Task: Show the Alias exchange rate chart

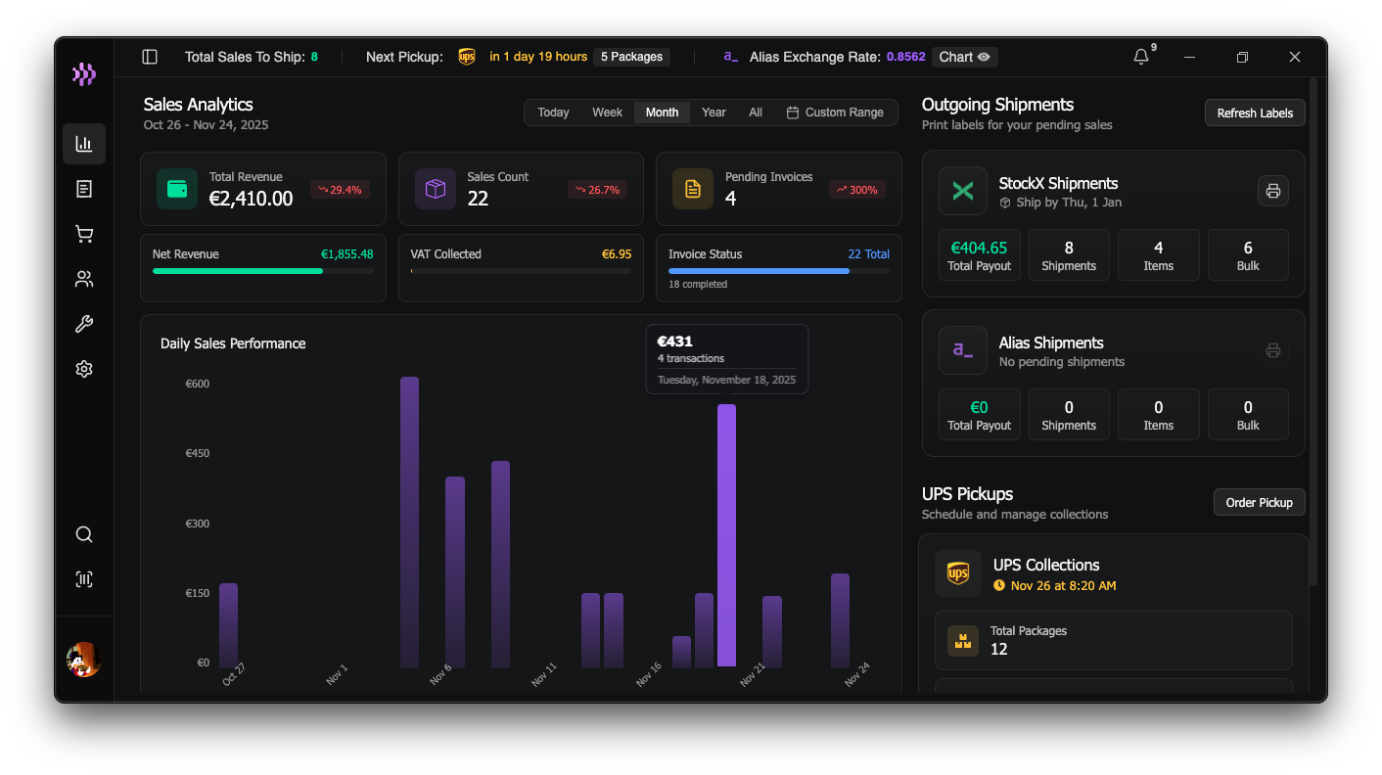Action: click(x=964, y=57)
